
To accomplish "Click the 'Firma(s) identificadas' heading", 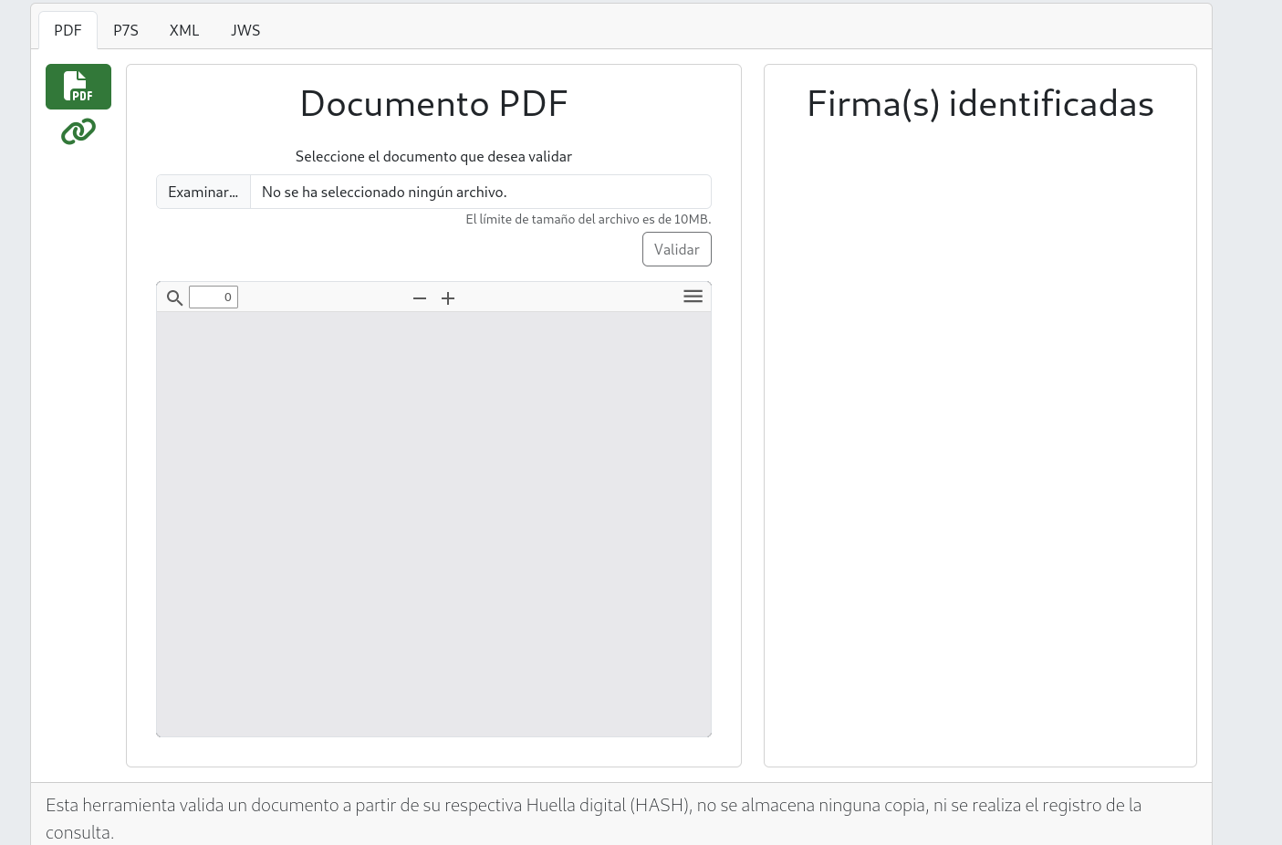I will pyautogui.click(x=980, y=104).
